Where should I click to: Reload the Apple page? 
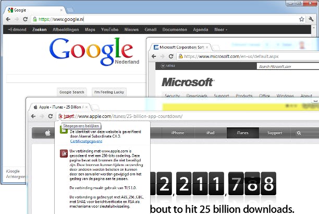point(51,116)
